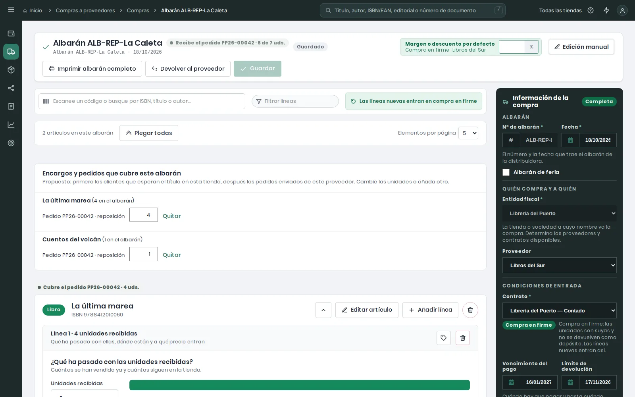
Task: Go to Compras breadcrumb
Action: coord(138,10)
